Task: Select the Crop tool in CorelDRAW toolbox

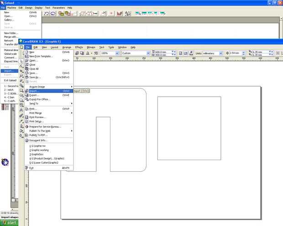Action: pos(21,71)
